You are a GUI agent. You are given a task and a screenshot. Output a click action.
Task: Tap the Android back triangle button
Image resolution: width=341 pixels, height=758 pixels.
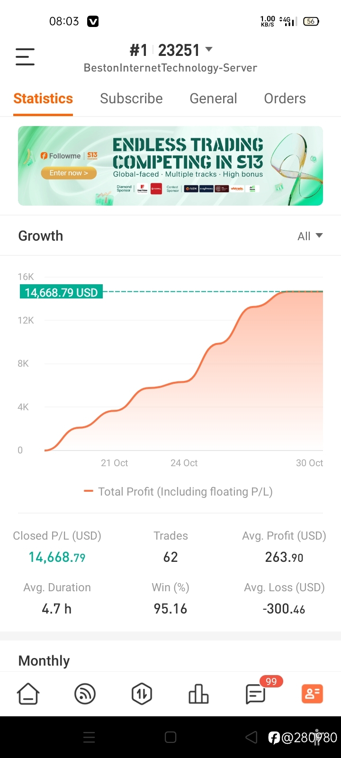[x=251, y=737]
